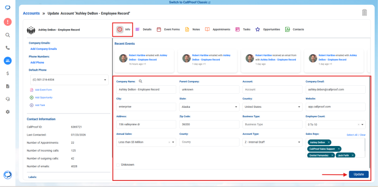Toggle the Unknown checkbox
The image size is (378, 187).
point(118,165)
